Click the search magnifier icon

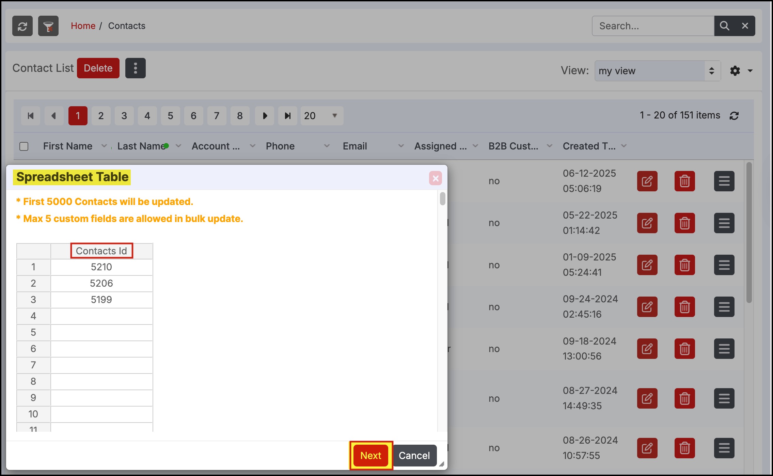pos(724,26)
